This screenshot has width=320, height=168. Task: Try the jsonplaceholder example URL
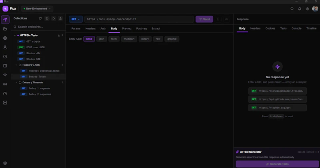[x=277, y=91]
